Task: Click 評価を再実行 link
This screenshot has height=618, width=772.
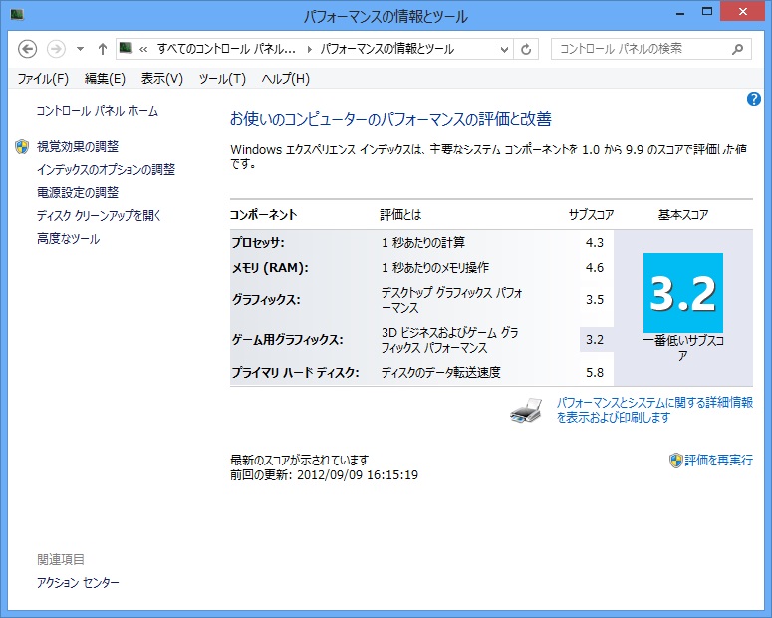Action: [718, 461]
